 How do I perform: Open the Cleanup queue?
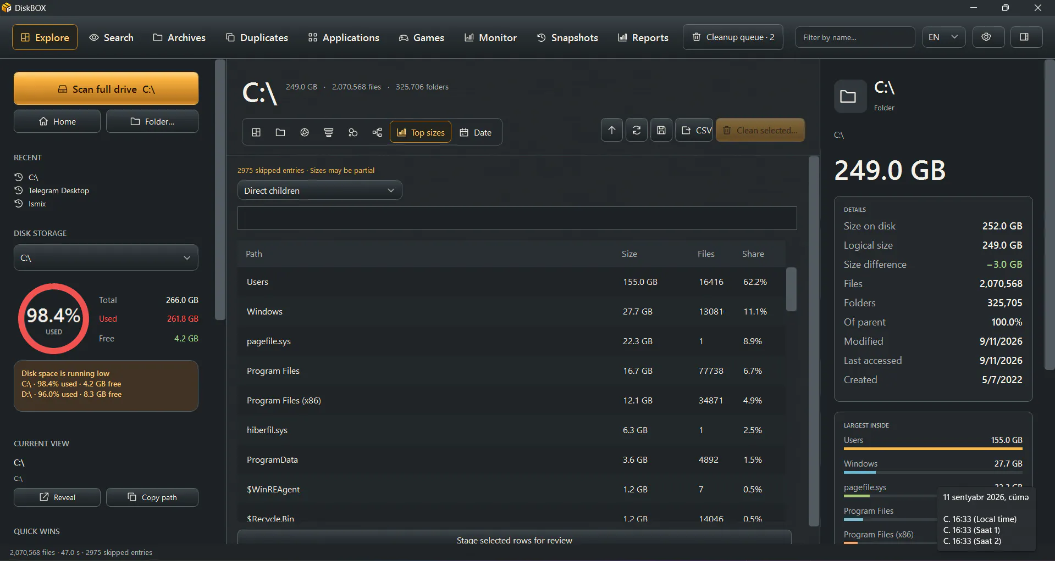pyautogui.click(x=733, y=37)
